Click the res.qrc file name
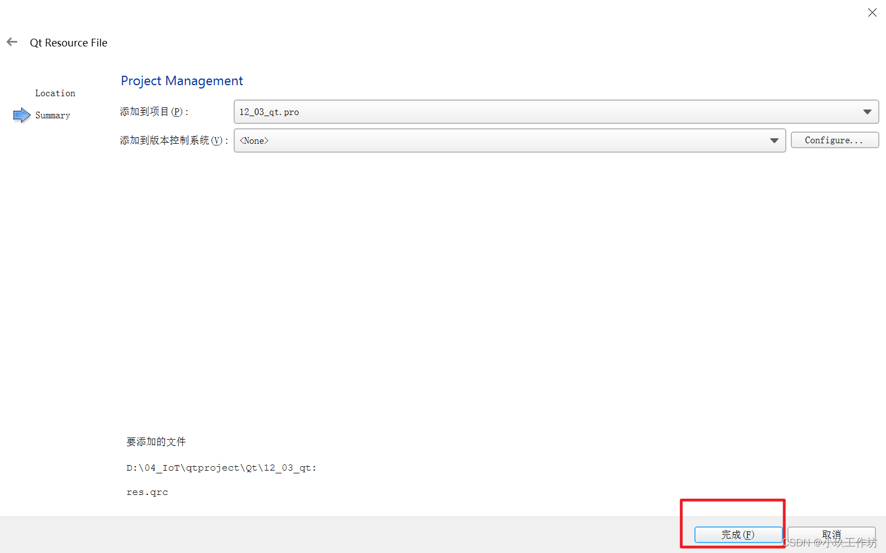The image size is (886, 553). 147,492
